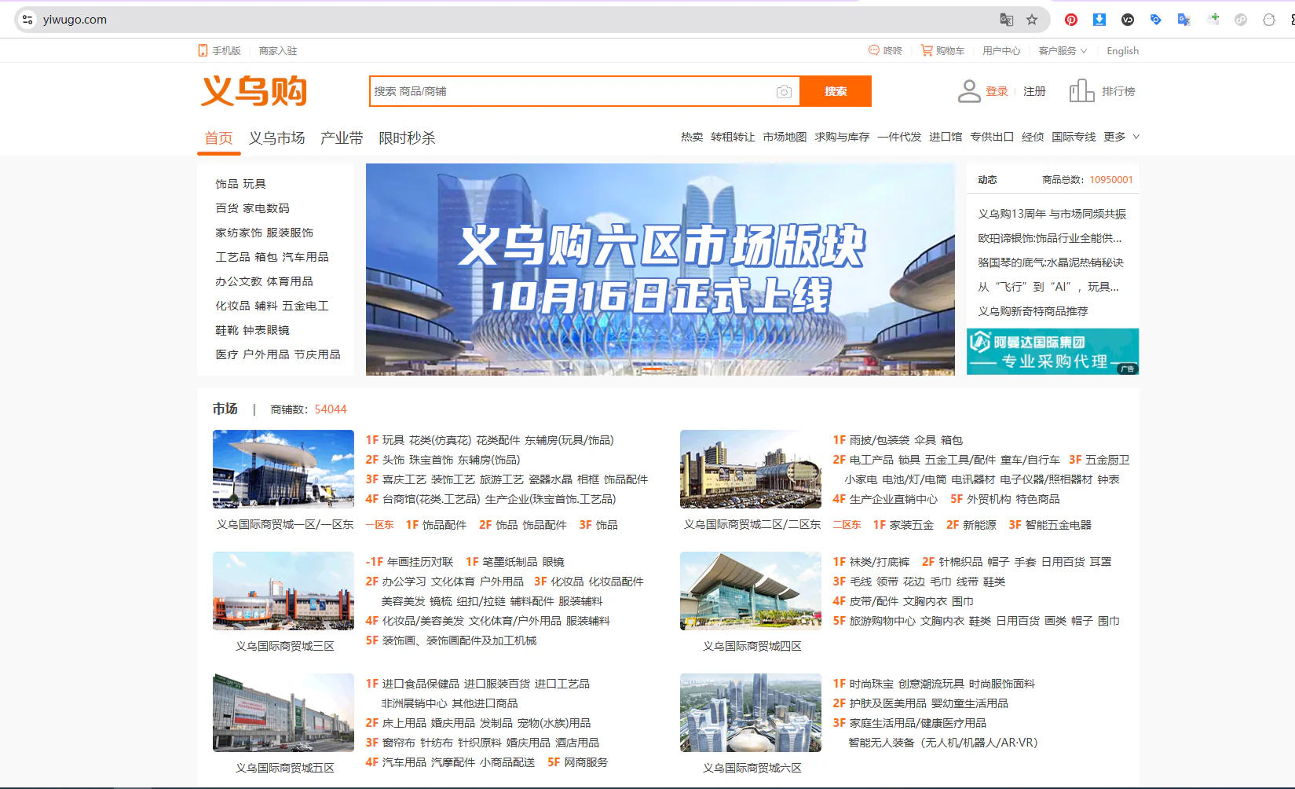Image resolution: width=1295 pixels, height=789 pixels.
Task: Switch the site to English
Action: pyautogui.click(x=1122, y=50)
